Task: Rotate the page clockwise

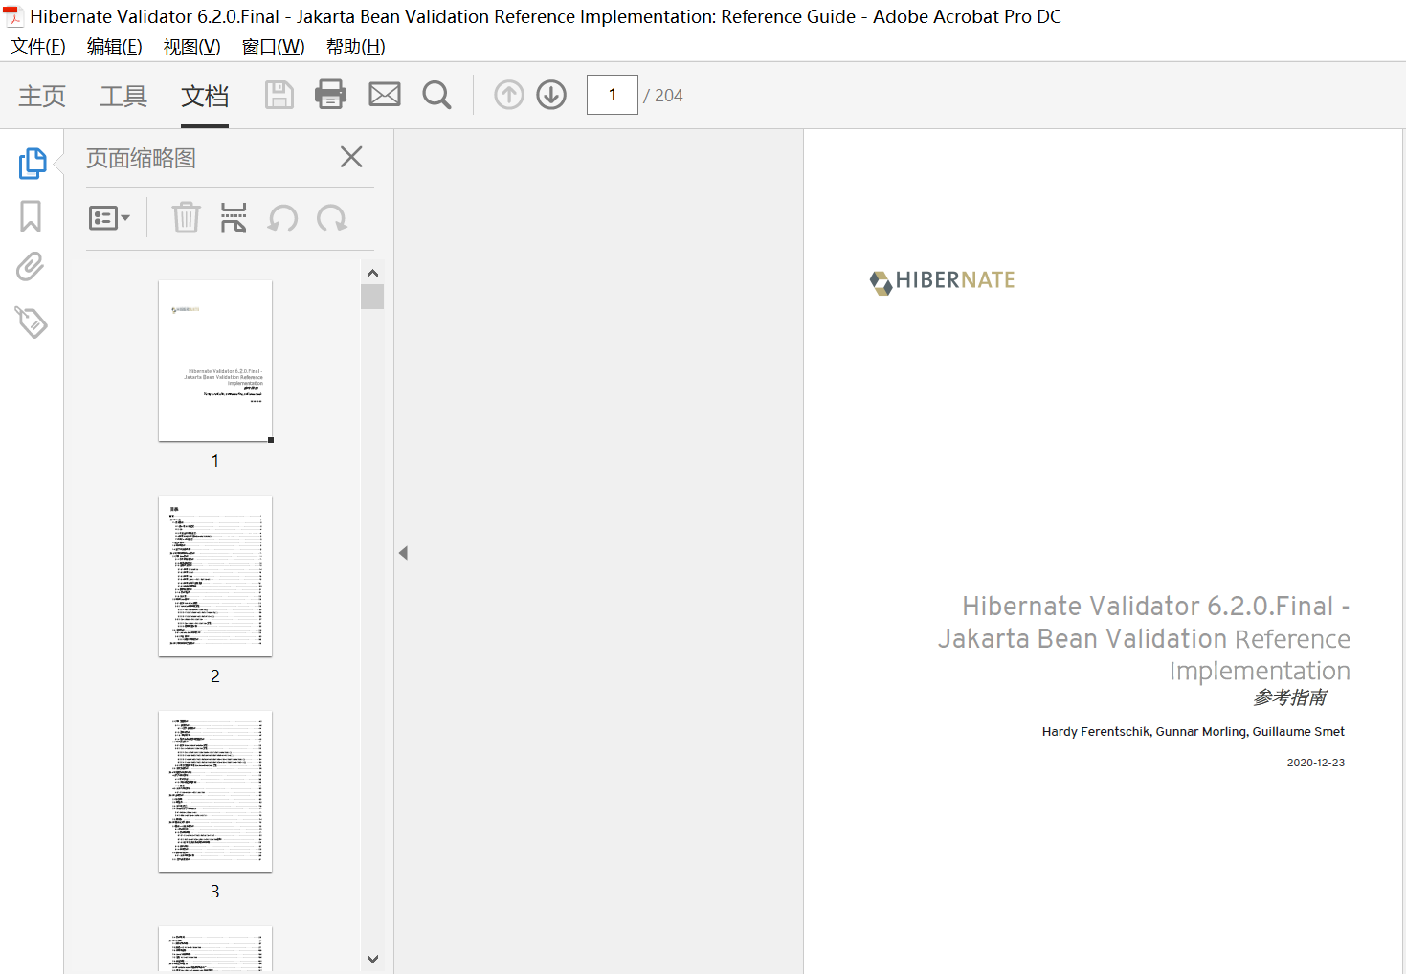Action: pos(331,218)
